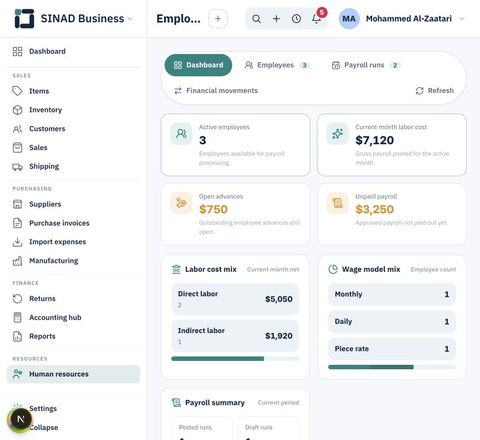Screen dimensions: 480x440
Task: Click the Active employees card
Action: pos(235,145)
